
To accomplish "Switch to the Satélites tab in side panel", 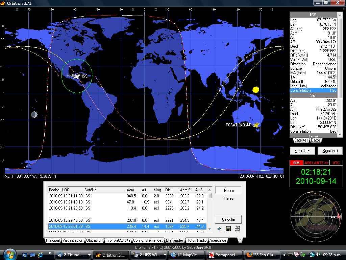I will click(x=301, y=140).
